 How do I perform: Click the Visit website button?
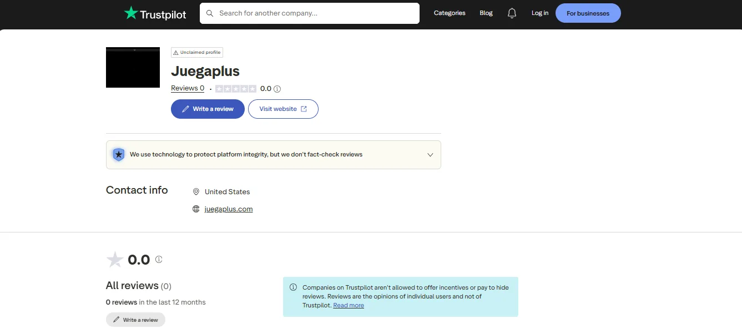click(283, 109)
